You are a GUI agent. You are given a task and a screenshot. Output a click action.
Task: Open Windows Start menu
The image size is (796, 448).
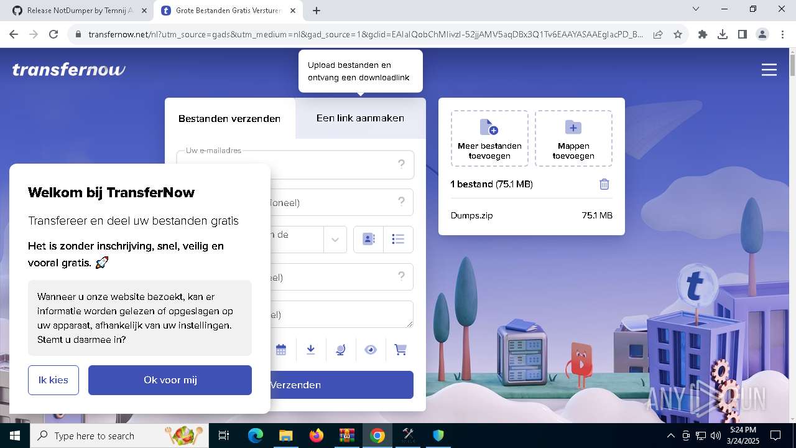(14, 436)
